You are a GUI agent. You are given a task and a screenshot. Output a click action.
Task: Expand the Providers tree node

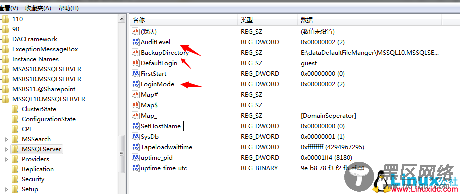tap(7, 159)
